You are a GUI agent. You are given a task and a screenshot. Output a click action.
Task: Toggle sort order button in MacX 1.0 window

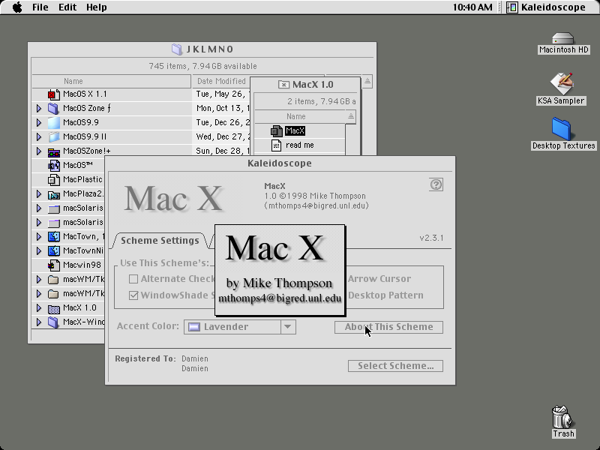[x=351, y=116]
